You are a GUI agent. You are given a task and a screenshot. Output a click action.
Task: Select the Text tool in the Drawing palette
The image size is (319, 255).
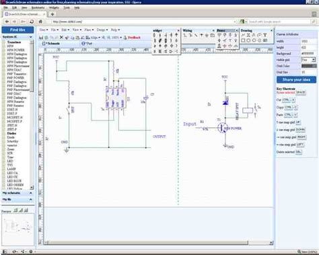tap(265, 35)
